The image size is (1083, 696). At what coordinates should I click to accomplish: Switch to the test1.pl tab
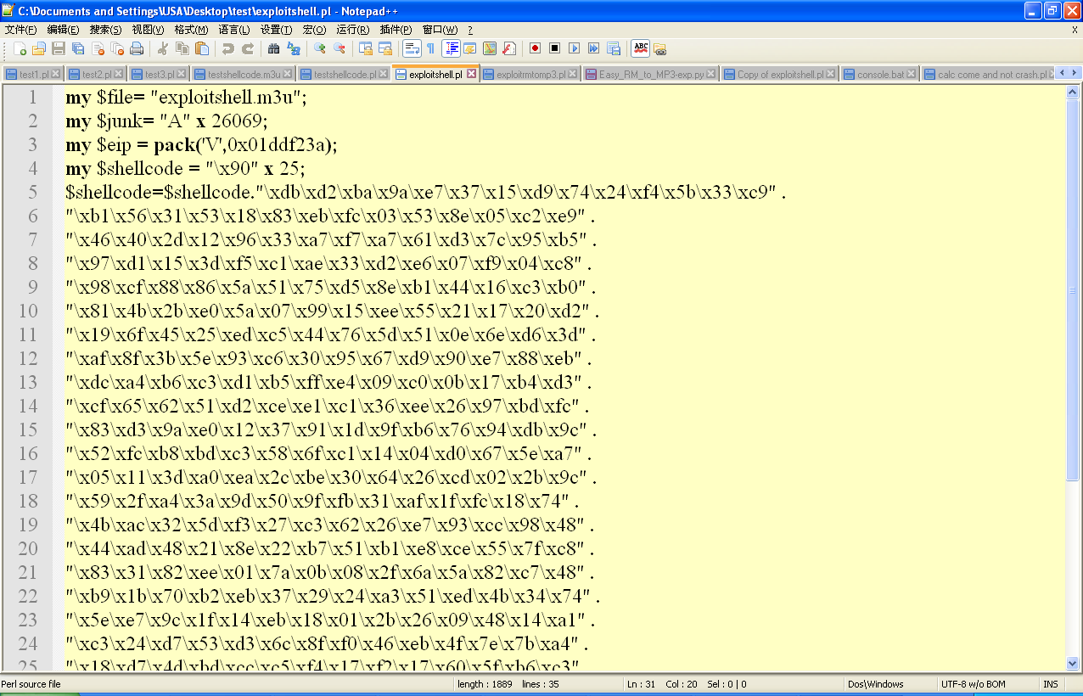(34, 75)
